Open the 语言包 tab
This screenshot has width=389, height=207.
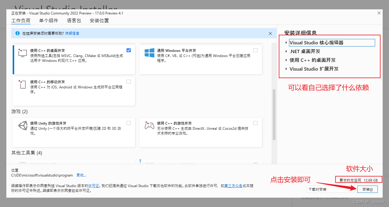click(74, 20)
